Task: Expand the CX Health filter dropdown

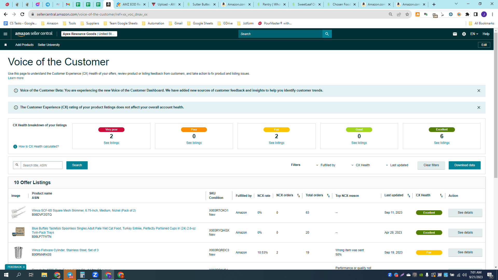Action: tap(361, 165)
